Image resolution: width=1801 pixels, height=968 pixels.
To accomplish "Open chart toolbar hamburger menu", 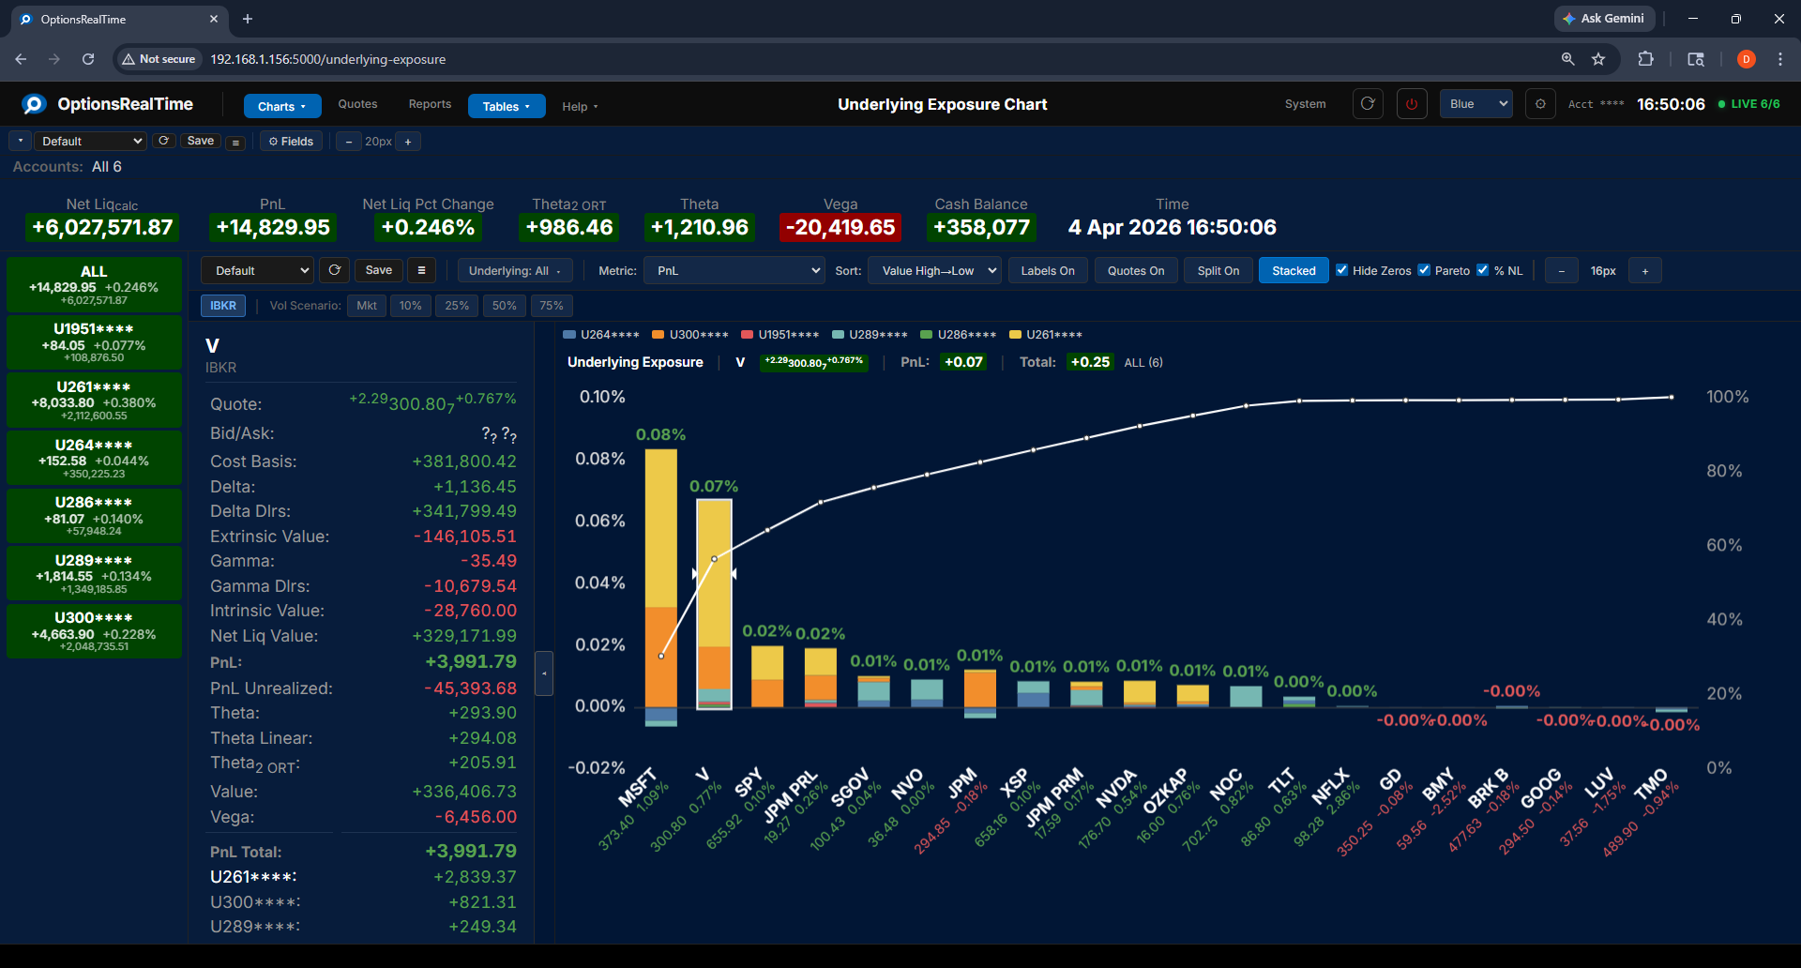I will (421, 270).
